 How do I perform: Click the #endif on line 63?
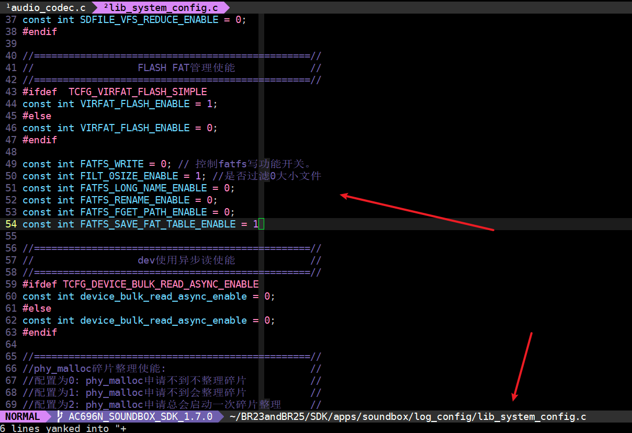point(40,333)
